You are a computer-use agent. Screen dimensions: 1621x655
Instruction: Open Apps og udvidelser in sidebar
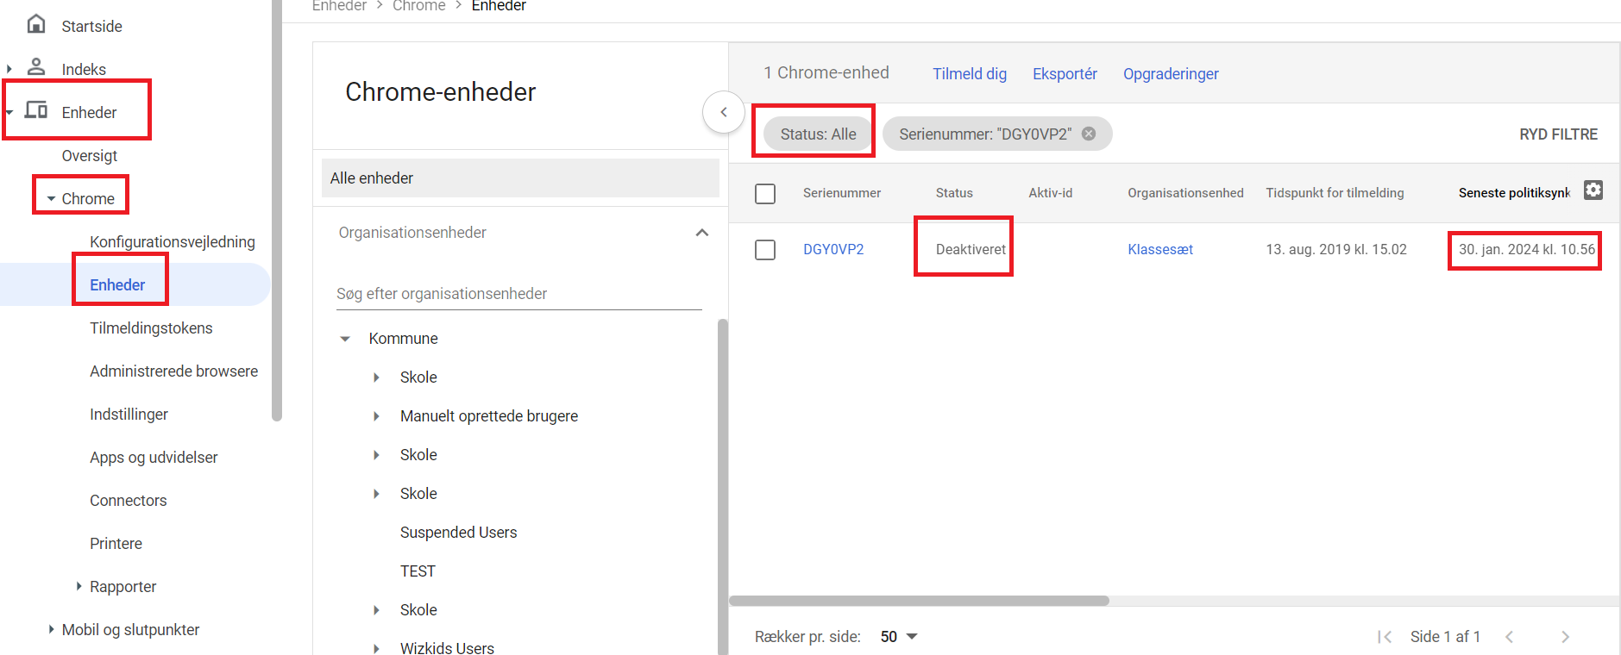[154, 458]
